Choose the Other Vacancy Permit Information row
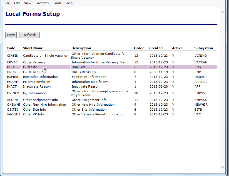 click(x=98, y=114)
